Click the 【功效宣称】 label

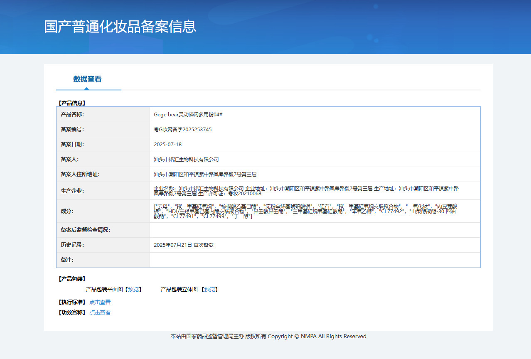71,312
